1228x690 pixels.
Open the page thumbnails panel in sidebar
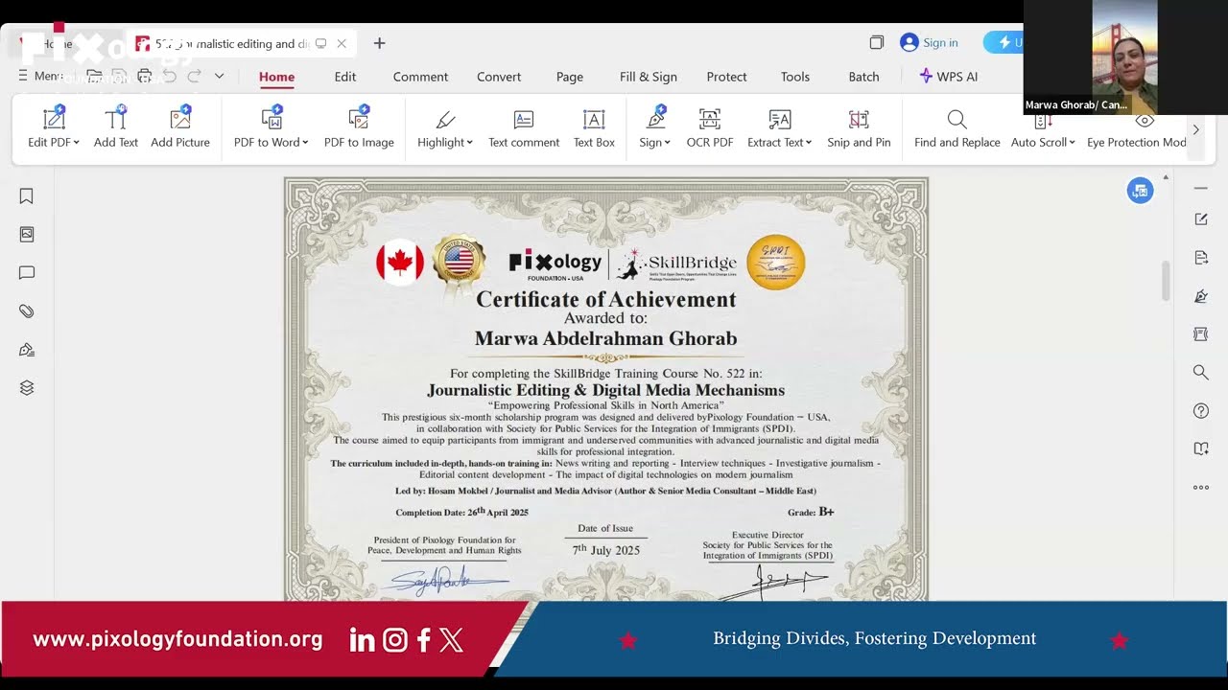click(27, 234)
